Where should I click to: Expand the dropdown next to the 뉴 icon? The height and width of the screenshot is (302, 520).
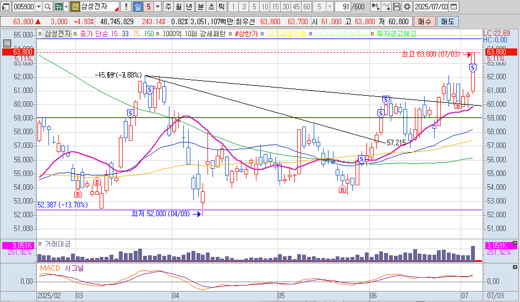[x=66, y=6]
